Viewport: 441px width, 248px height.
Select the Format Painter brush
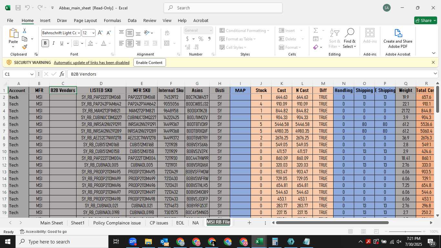click(25, 47)
